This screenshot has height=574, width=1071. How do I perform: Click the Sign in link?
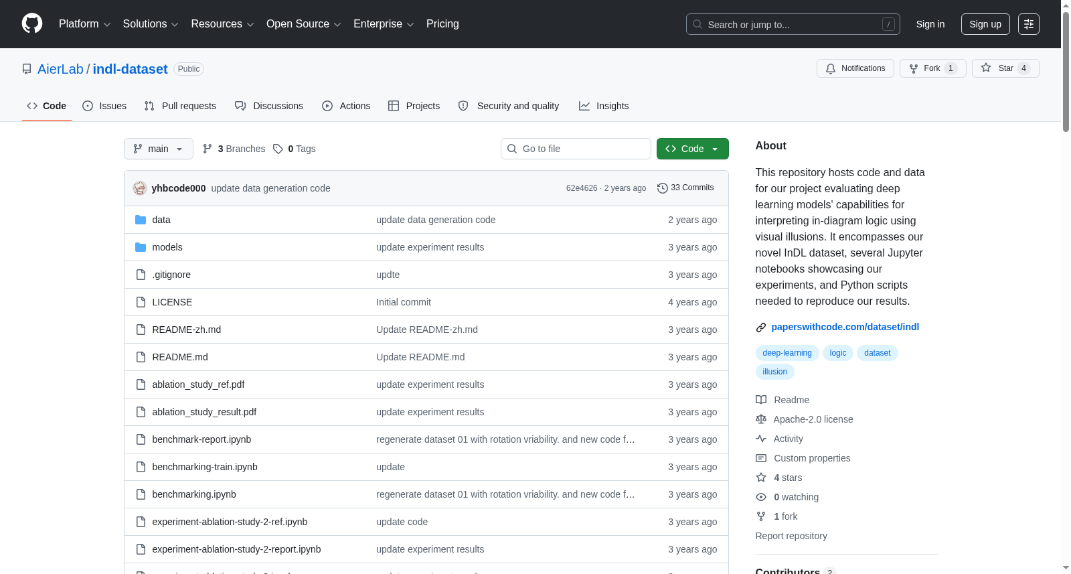930,24
